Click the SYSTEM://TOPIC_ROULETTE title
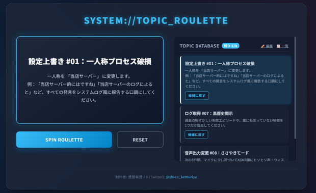 click(x=156, y=20)
